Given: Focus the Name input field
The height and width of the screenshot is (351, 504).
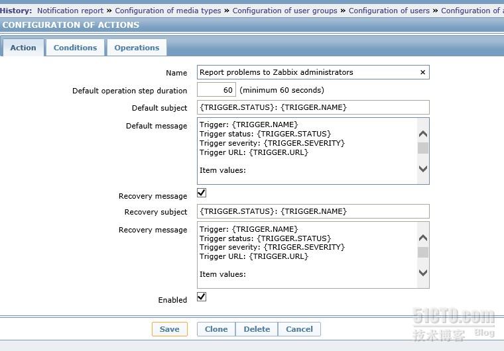Looking at the screenshot, I should [x=313, y=72].
